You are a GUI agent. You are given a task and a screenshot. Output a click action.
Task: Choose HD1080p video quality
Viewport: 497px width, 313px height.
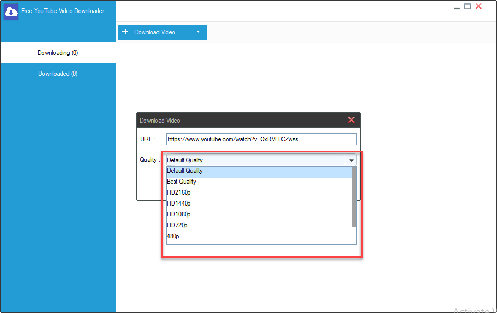(179, 215)
